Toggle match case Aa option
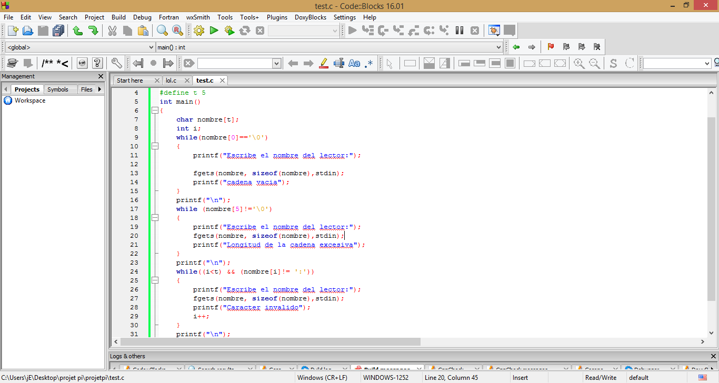Screen dimensions: 719x383 pyautogui.click(x=354, y=63)
